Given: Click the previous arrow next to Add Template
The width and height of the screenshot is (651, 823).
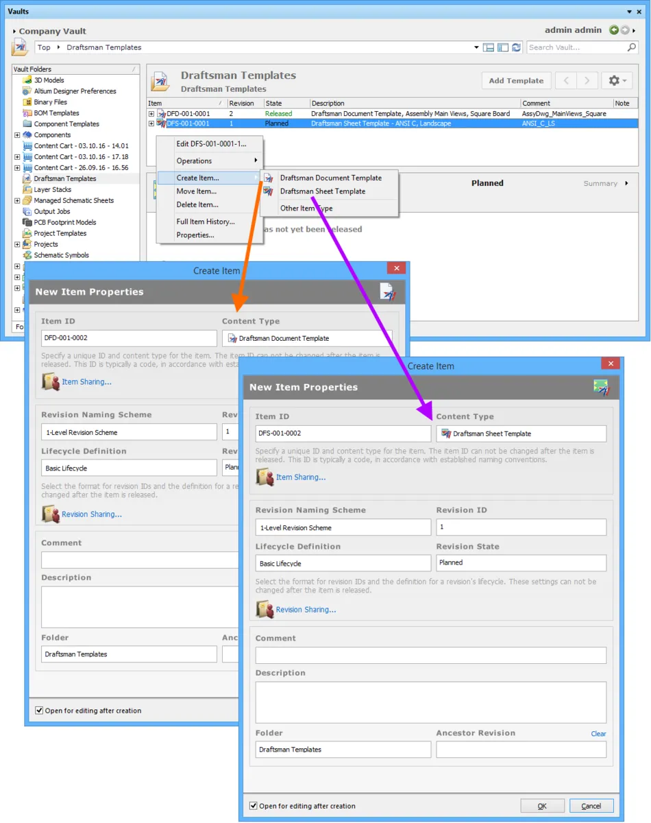Looking at the screenshot, I should [x=566, y=81].
